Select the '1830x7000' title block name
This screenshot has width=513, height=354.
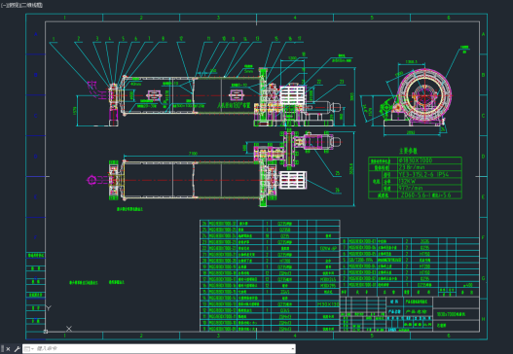451,314
